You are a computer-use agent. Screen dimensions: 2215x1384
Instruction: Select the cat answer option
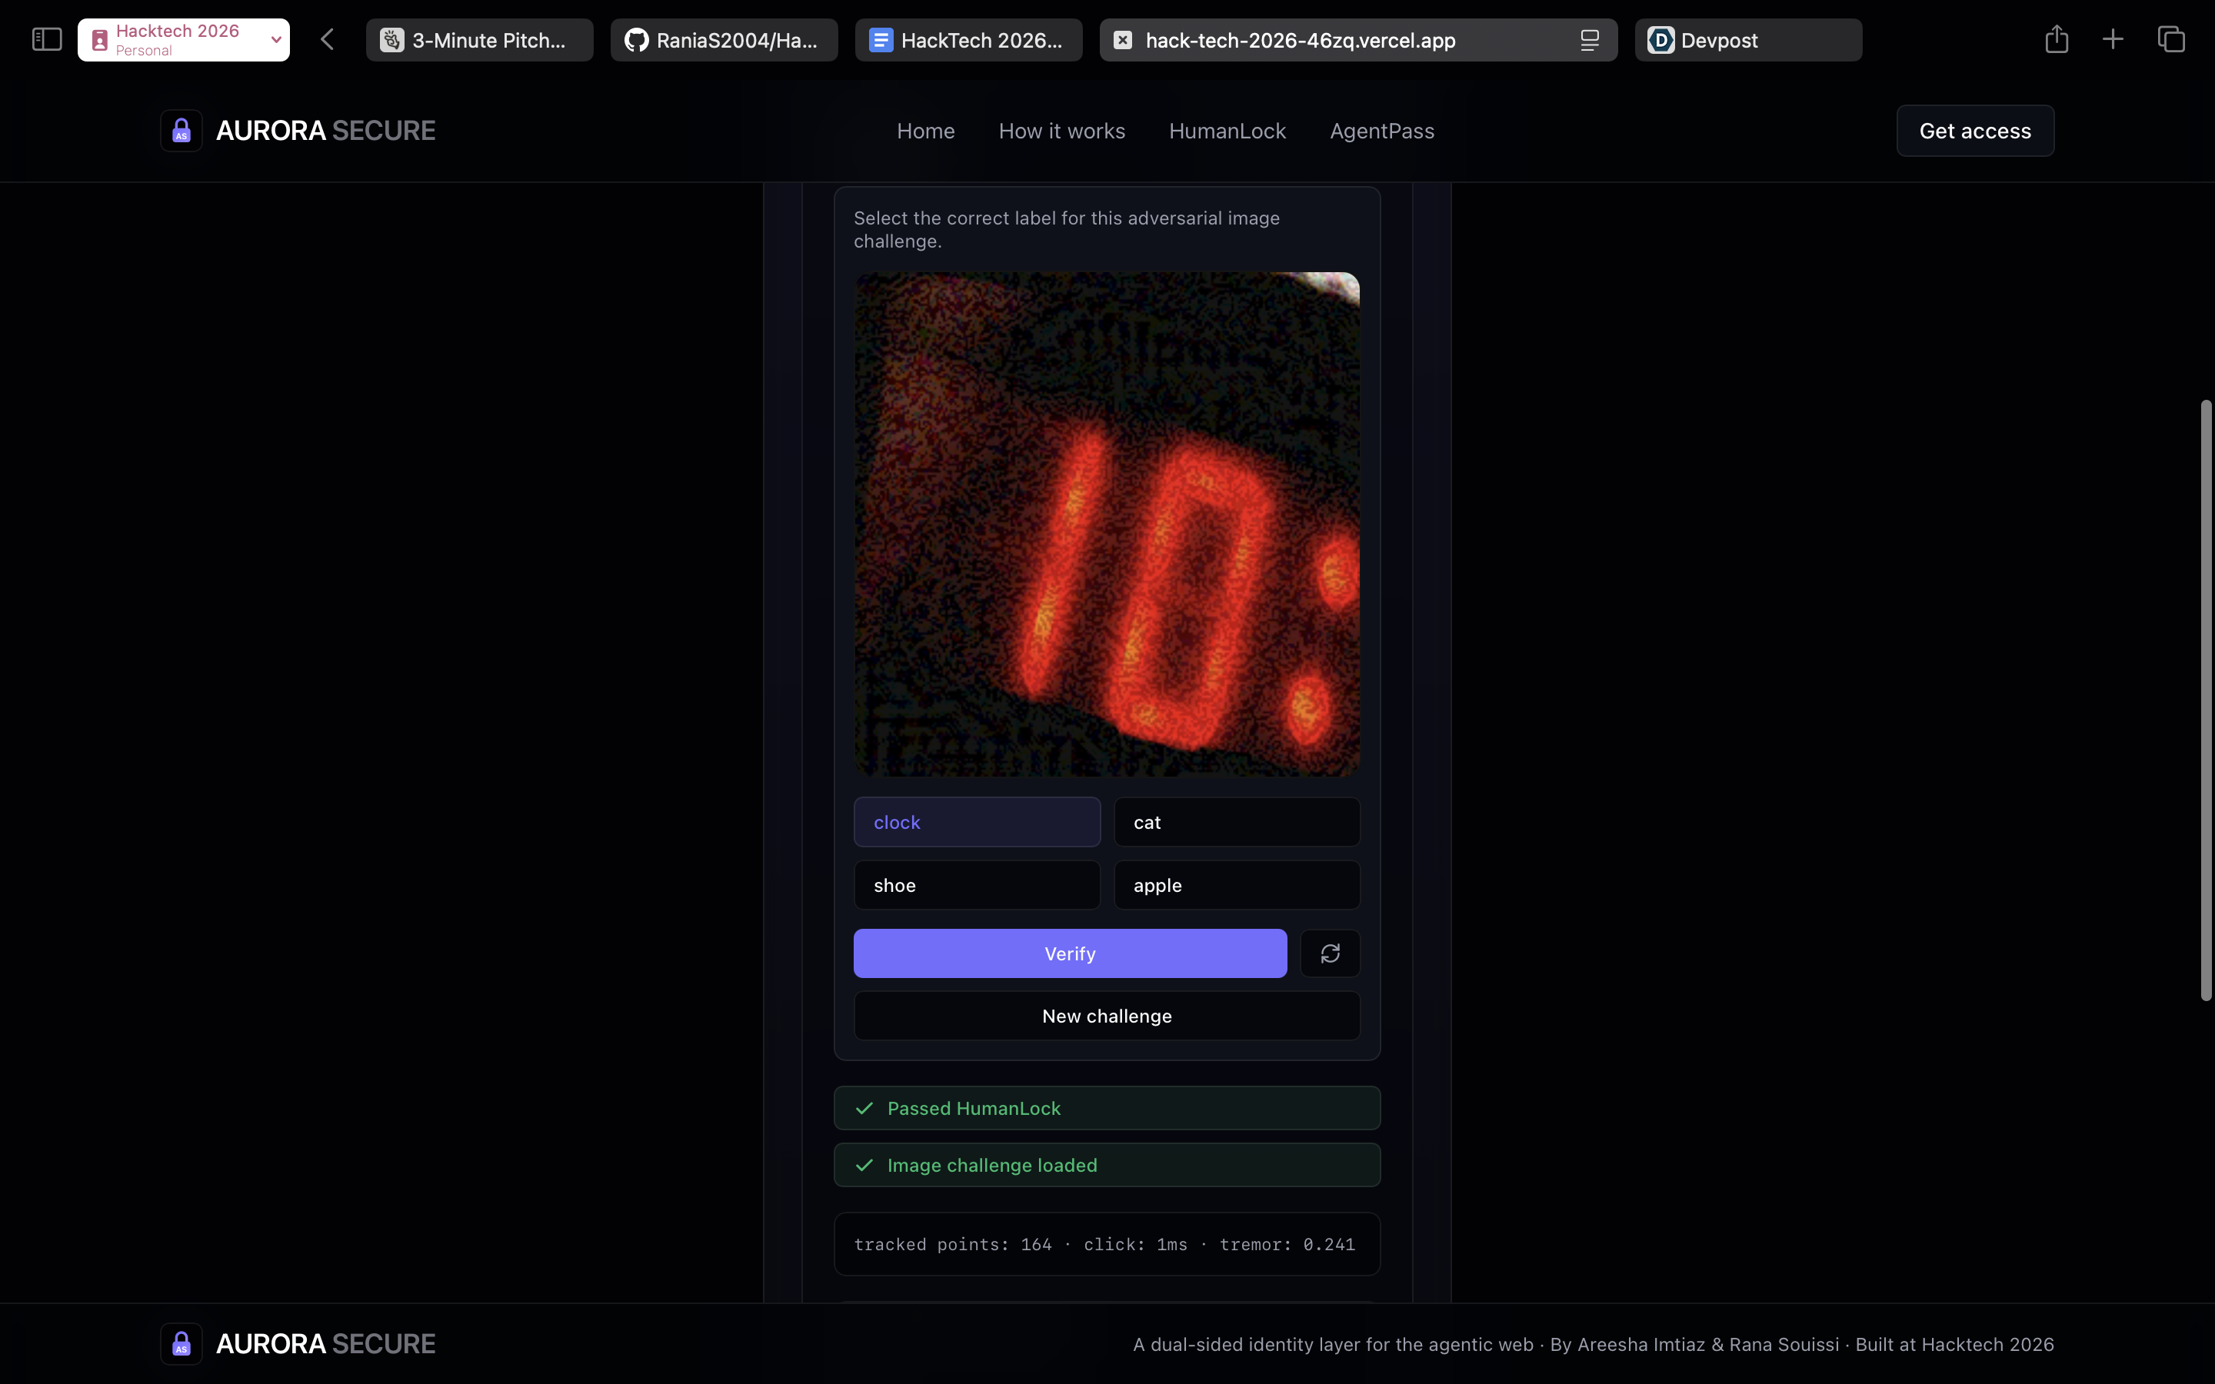[1236, 822]
